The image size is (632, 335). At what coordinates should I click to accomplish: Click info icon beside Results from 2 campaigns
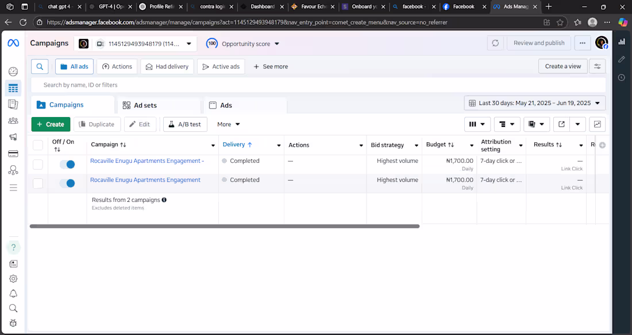click(164, 200)
